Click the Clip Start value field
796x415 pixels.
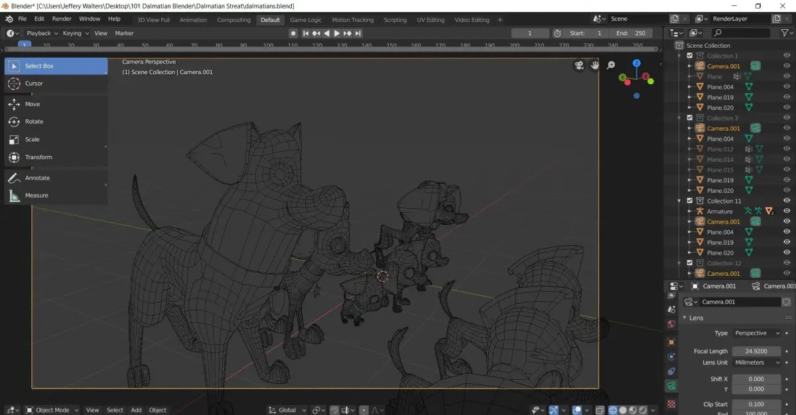(757, 404)
